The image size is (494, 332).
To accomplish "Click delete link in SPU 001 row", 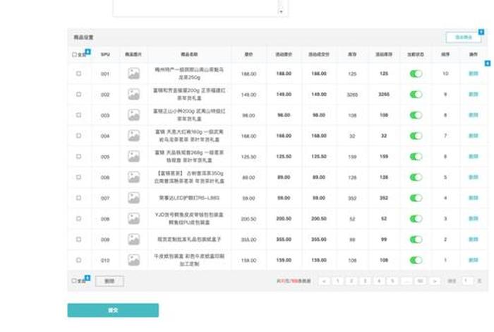I will click(474, 73).
